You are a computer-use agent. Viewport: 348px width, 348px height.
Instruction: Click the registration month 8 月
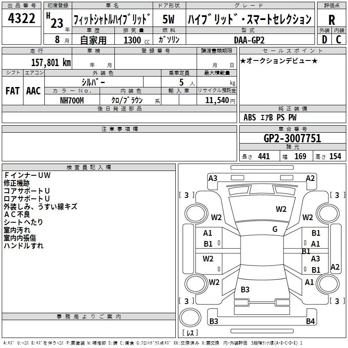coord(62,40)
